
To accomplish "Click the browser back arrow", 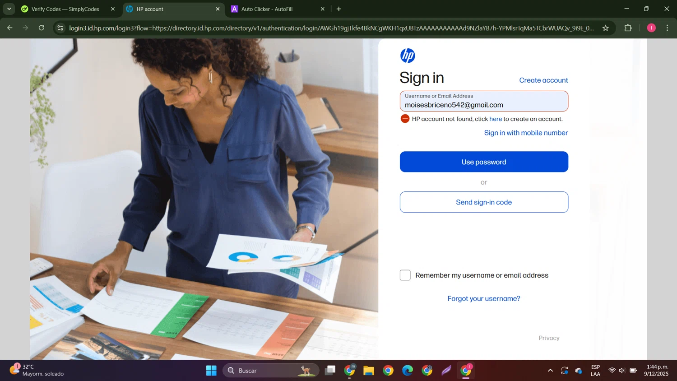I will pyautogui.click(x=10, y=28).
